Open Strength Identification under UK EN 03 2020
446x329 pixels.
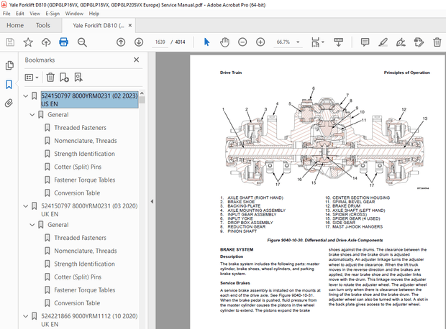(x=84, y=264)
